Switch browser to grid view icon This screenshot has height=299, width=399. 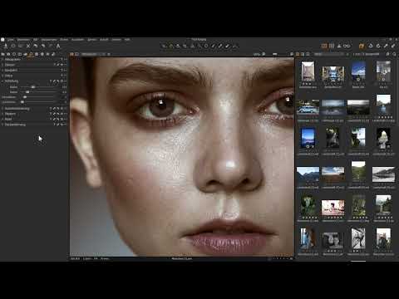tap(298, 54)
